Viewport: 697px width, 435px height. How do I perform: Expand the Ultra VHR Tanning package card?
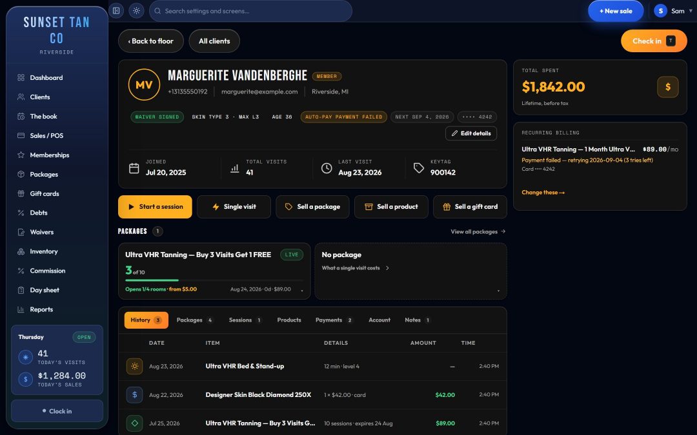point(302,290)
